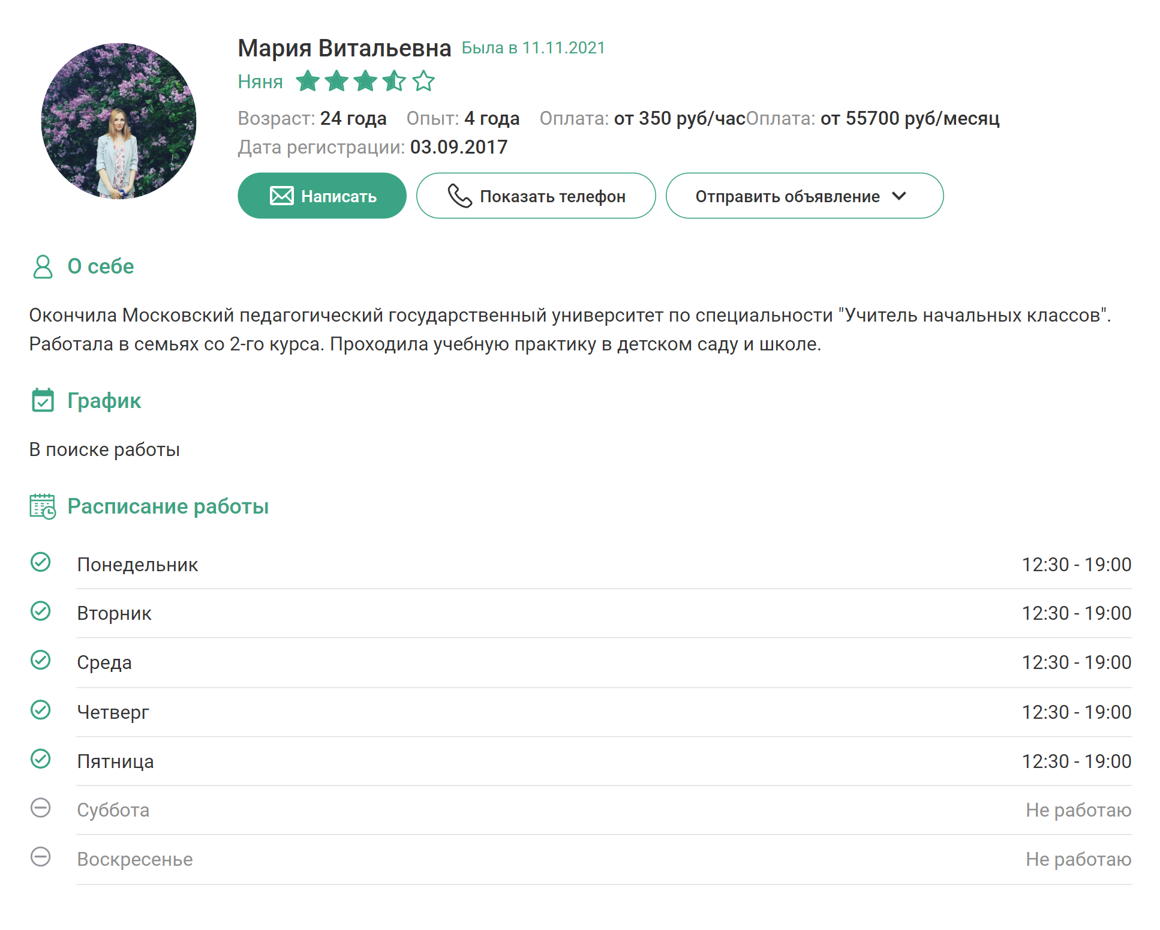Click the half-filled fourth rating star
The width and height of the screenshot is (1160, 930).
394,81
